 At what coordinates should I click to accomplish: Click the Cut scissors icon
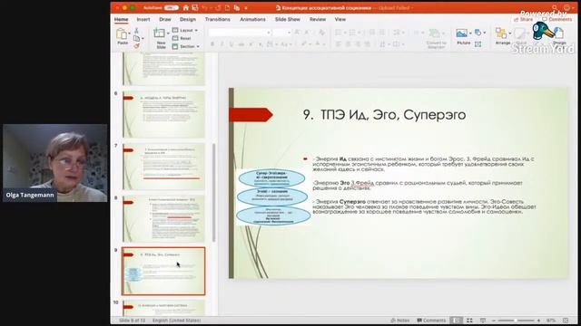pyautogui.click(x=136, y=31)
